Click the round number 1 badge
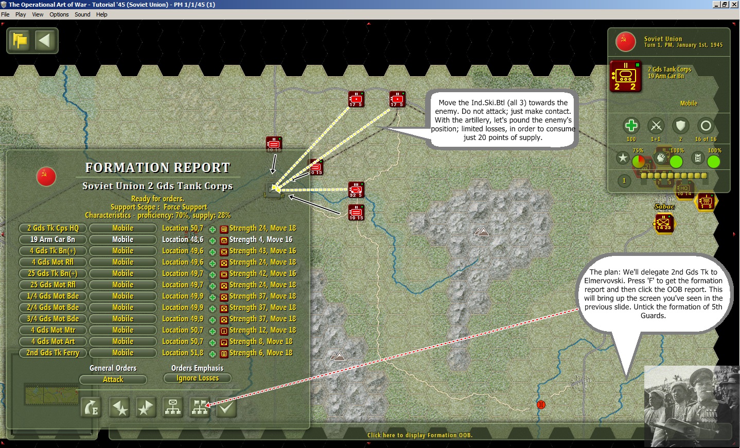 624,181
